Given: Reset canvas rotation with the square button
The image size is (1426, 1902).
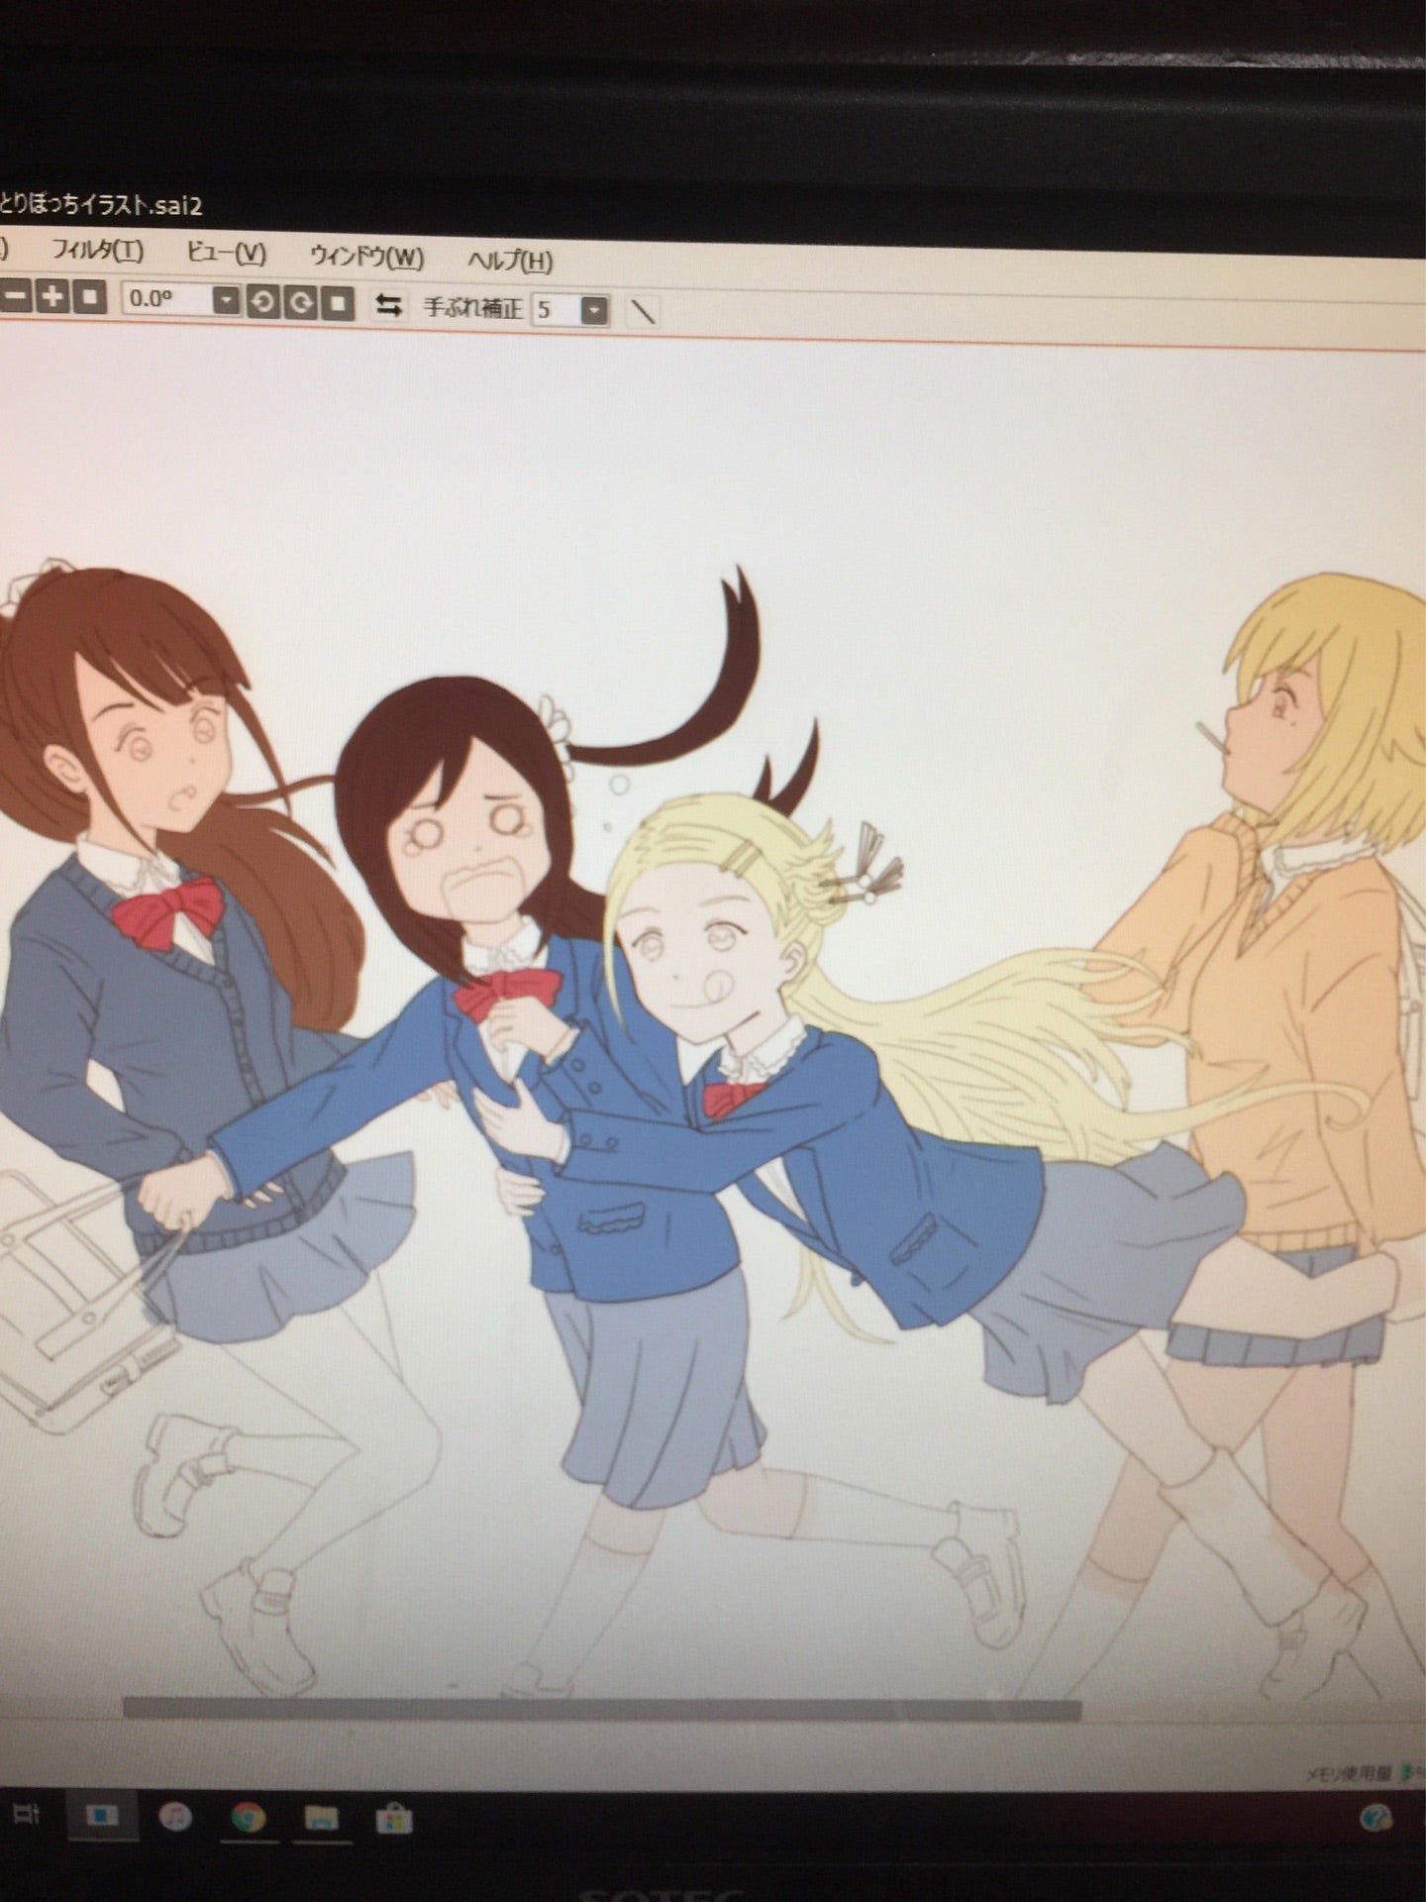Looking at the screenshot, I should coord(339,303).
